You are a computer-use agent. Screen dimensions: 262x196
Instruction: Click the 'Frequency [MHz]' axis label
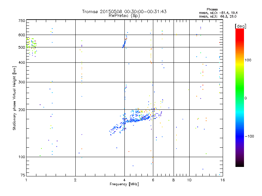(x=124, y=184)
